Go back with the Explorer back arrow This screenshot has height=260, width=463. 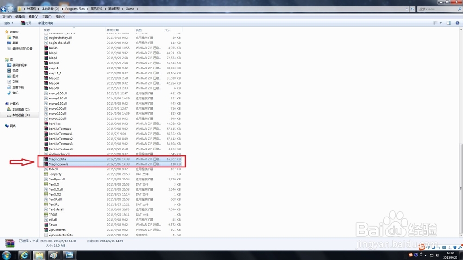(4, 9)
